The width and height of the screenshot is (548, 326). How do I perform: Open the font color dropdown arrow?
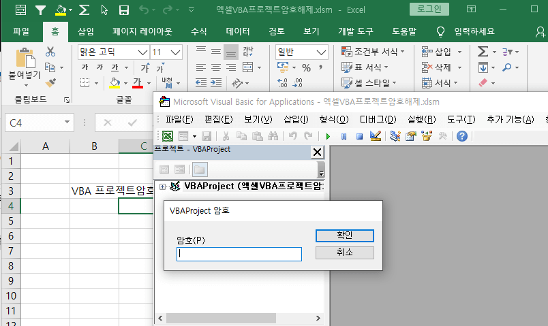149,84
